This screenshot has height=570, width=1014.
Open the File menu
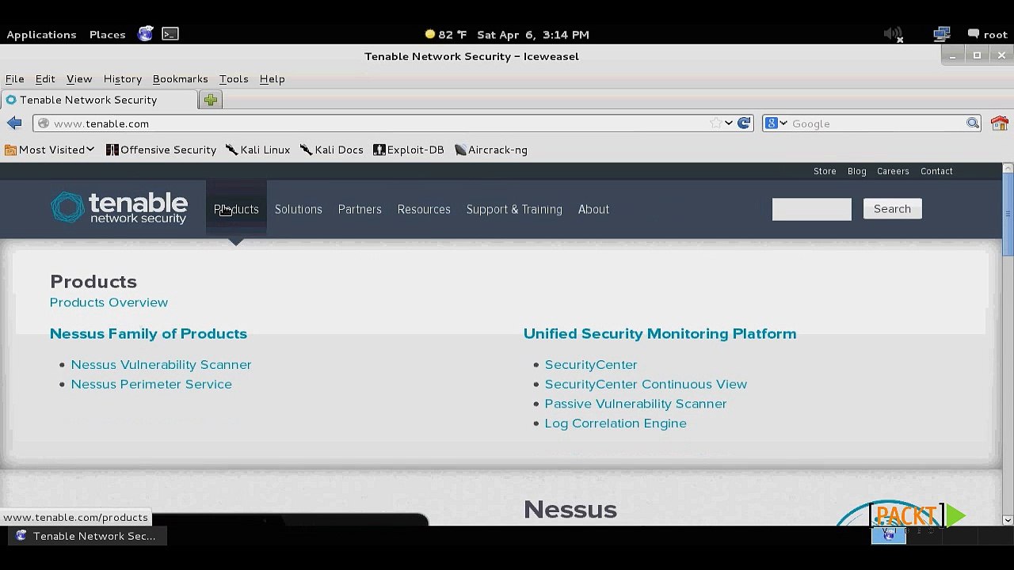pyautogui.click(x=14, y=79)
